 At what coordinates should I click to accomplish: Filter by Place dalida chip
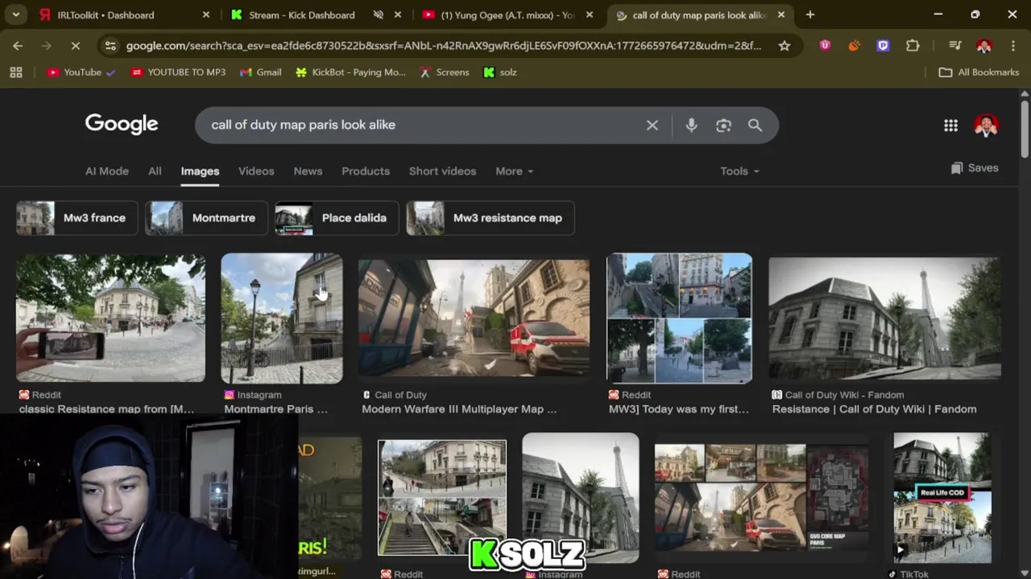(337, 218)
